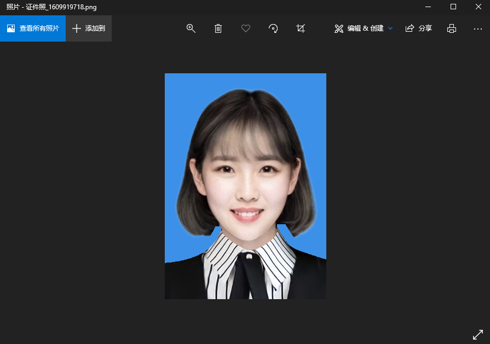
Task: Click the zoom magnifier icon
Action: tap(191, 28)
